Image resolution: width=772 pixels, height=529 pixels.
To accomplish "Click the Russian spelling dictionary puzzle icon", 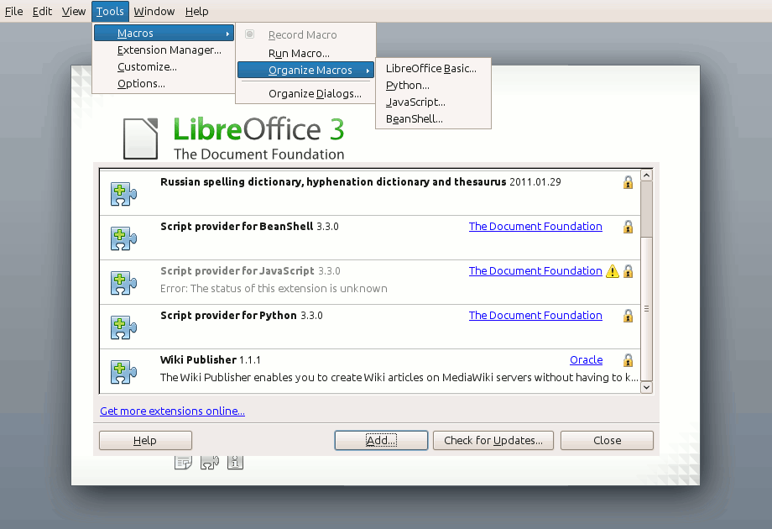I will point(124,194).
